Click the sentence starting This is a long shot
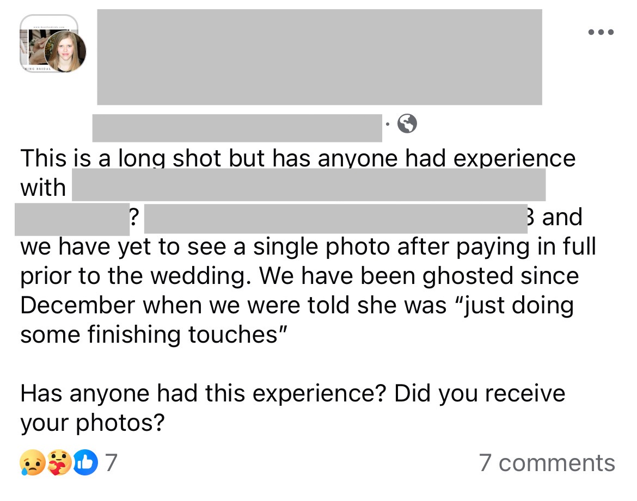 coord(218,158)
